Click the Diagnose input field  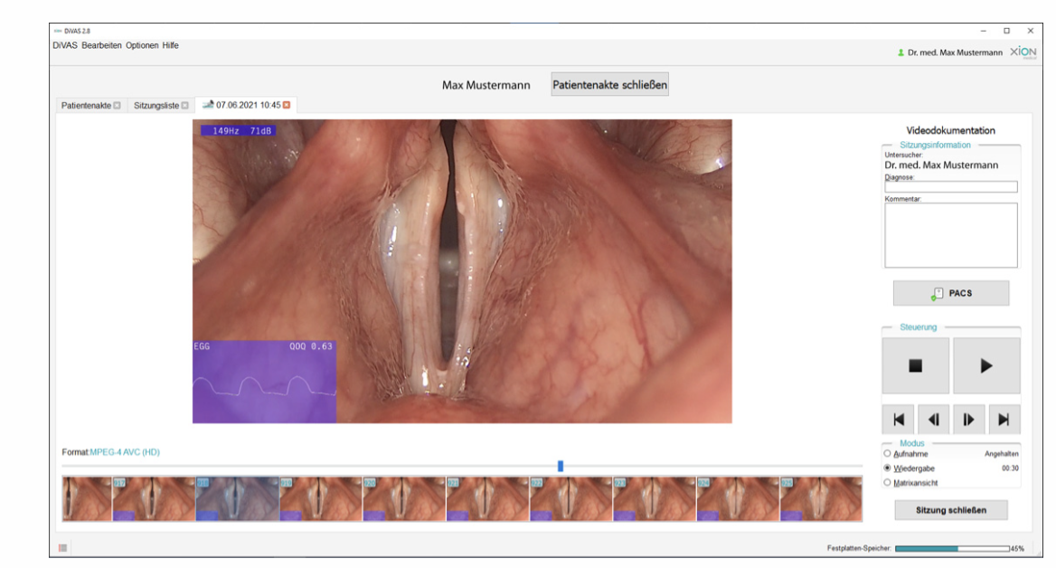[951, 187]
